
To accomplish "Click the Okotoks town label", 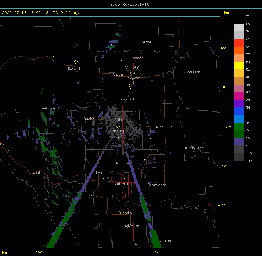I will pyautogui.click(x=125, y=213).
